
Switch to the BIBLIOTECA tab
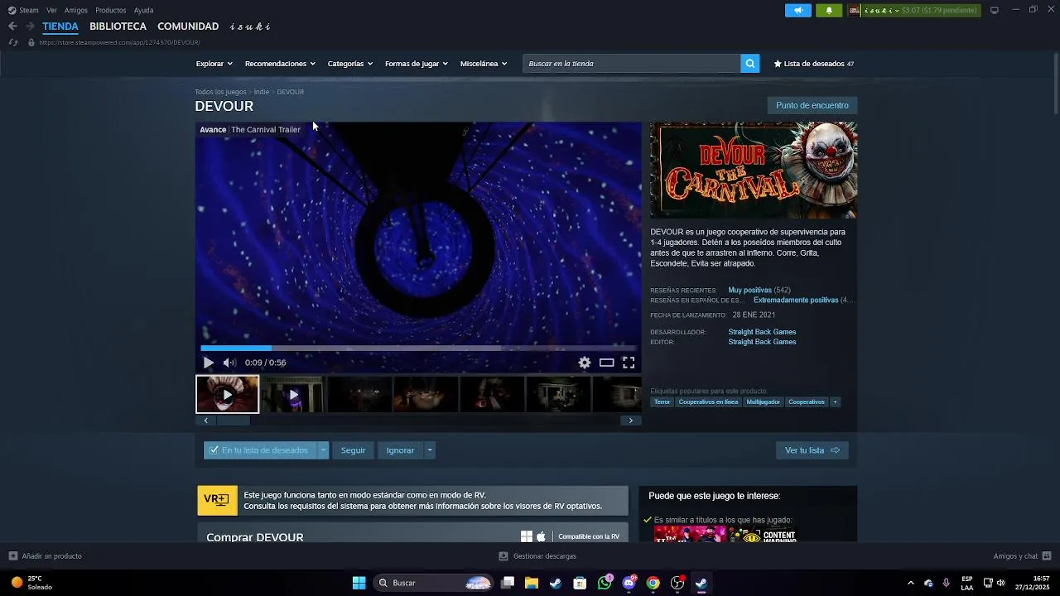click(x=118, y=26)
